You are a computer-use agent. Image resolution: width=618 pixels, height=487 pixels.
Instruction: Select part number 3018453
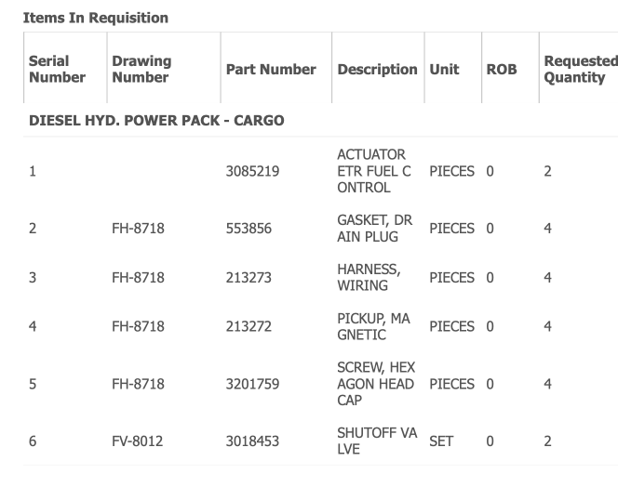(x=252, y=441)
